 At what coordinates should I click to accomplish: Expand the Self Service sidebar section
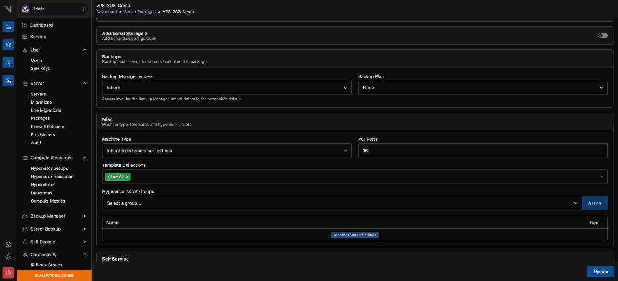pyautogui.click(x=84, y=242)
